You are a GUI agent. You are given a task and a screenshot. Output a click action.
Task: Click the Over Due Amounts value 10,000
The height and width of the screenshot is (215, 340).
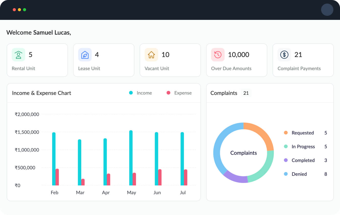239,55
